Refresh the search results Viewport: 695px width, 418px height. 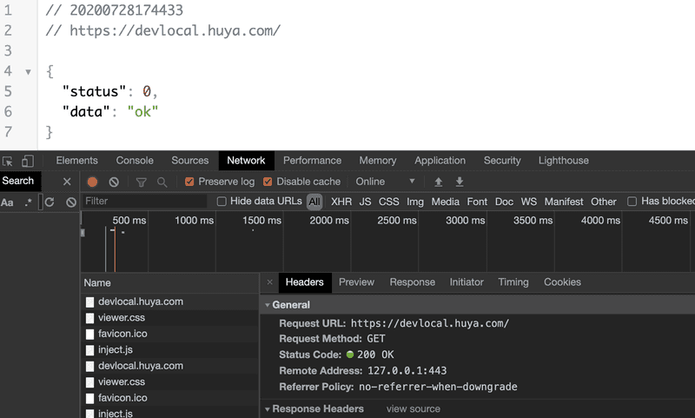click(x=50, y=202)
